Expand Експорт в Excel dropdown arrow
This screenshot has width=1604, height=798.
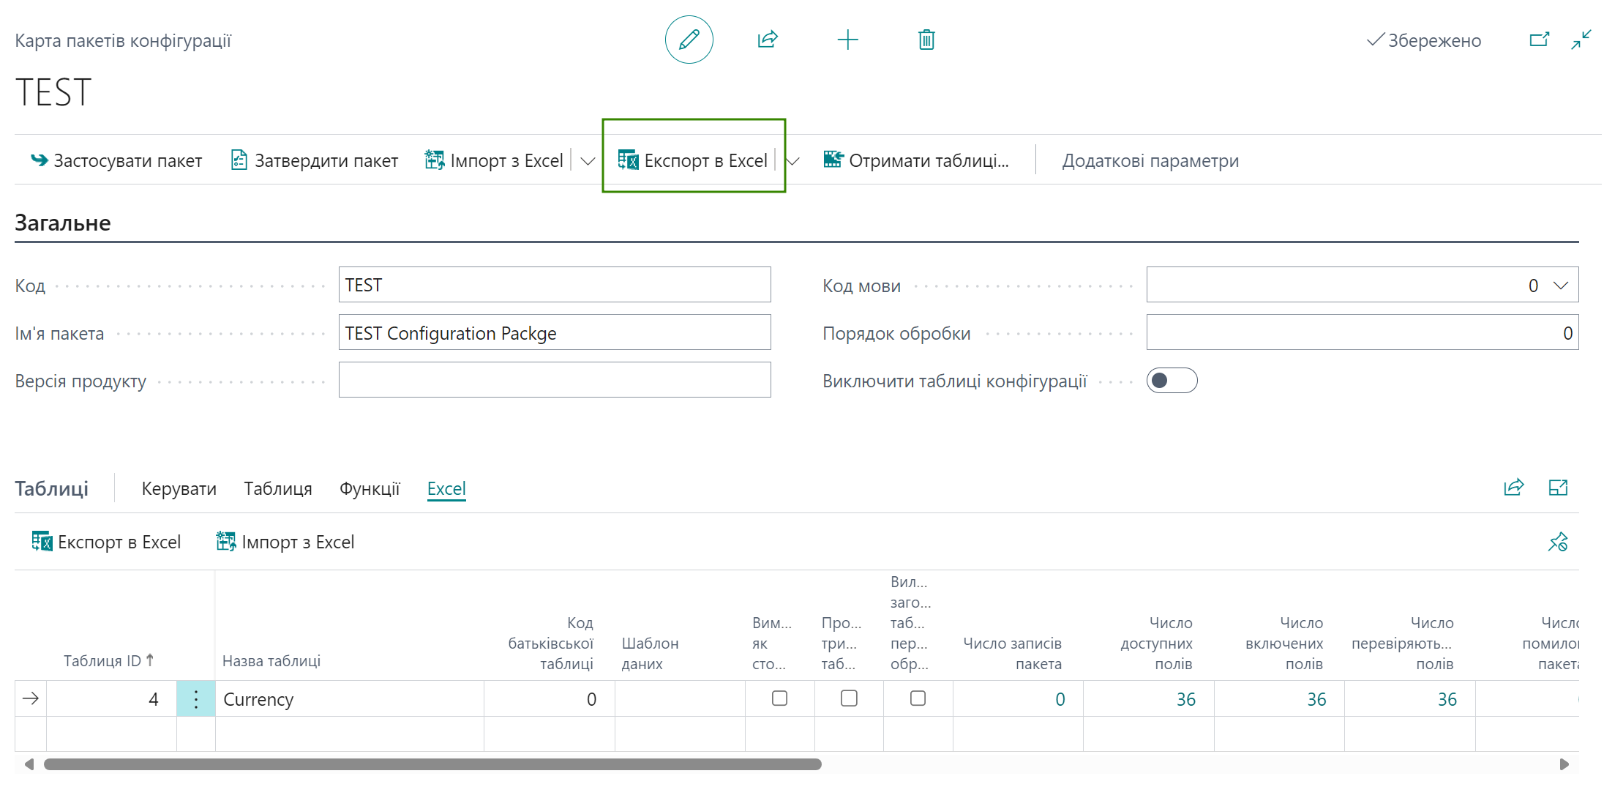(792, 161)
